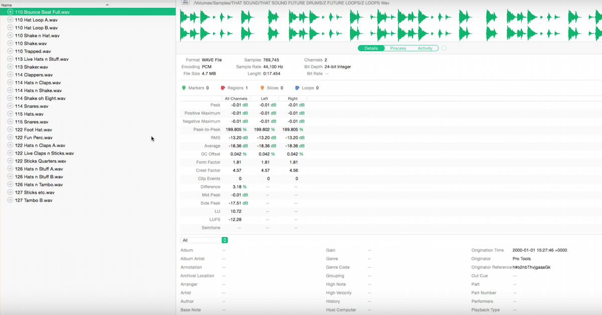Click the circular indicator right of the Activity tab
The height and width of the screenshot is (315, 602).
(x=443, y=48)
